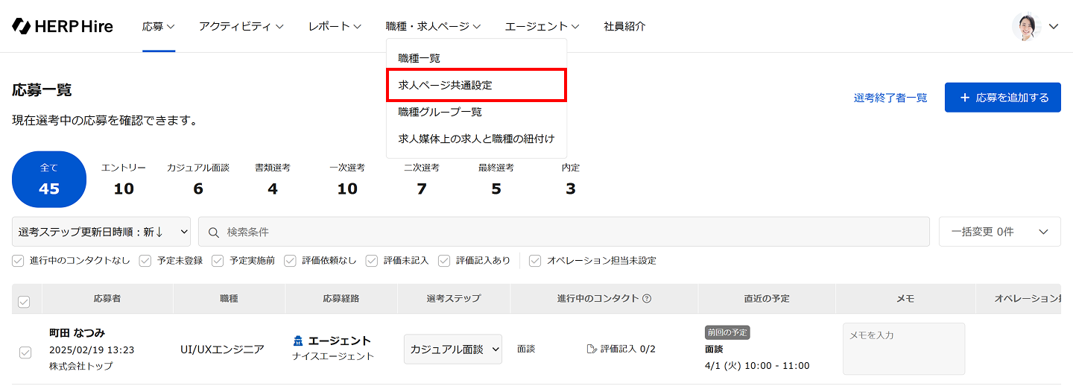Click the plus icon on 応募を追加する
The image size is (1073, 392).
pos(965,98)
